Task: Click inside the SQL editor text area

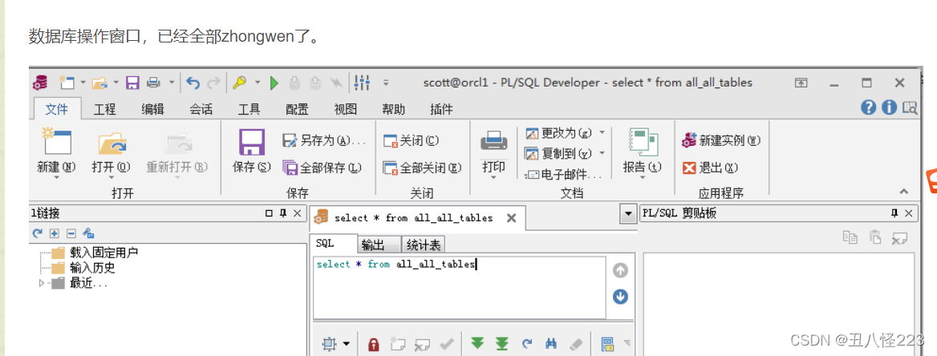Action: point(459,287)
